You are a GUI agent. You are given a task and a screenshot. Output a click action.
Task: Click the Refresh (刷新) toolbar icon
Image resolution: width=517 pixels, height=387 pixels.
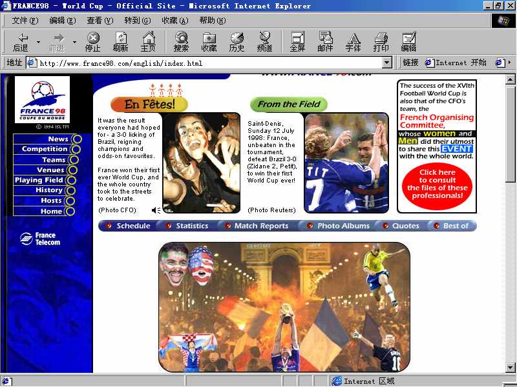pyautogui.click(x=121, y=42)
